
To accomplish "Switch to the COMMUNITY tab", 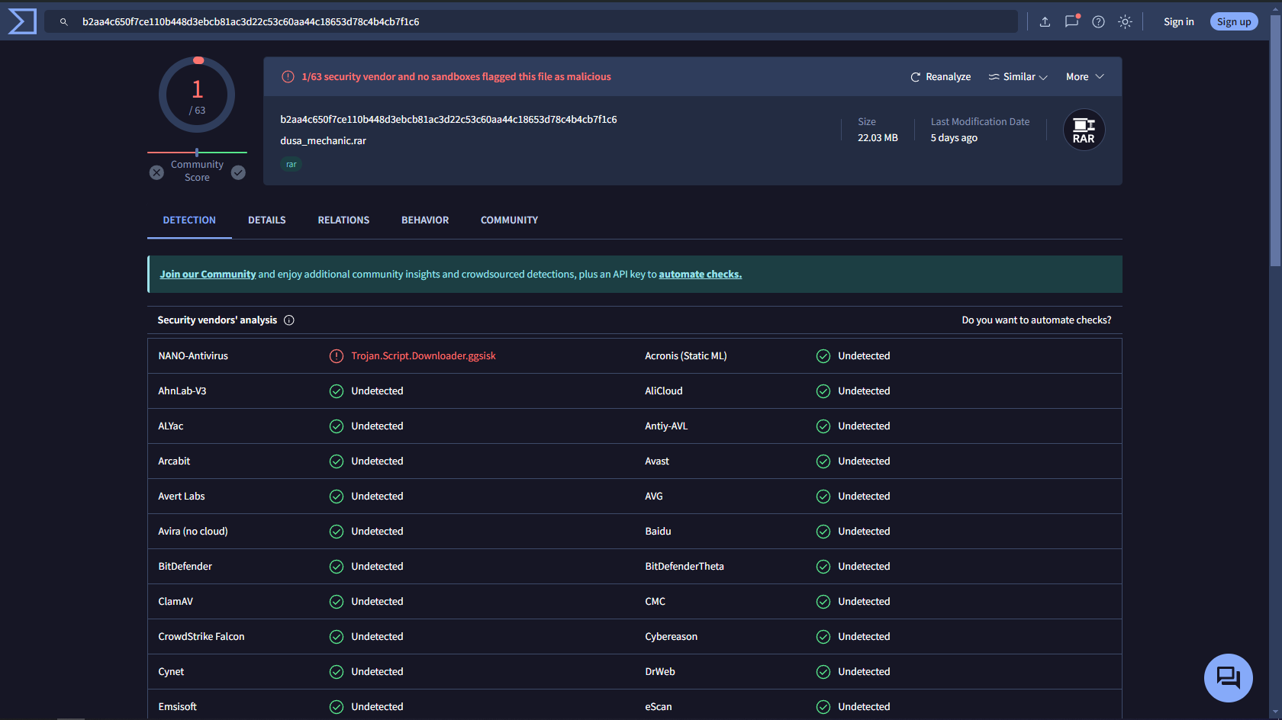I will click(x=509, y=220).
